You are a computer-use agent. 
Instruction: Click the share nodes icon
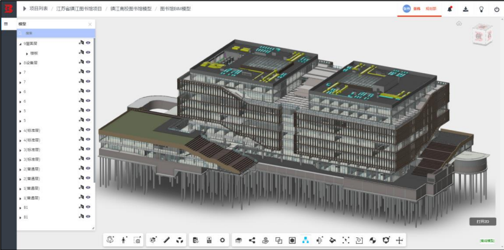point(252,240)
